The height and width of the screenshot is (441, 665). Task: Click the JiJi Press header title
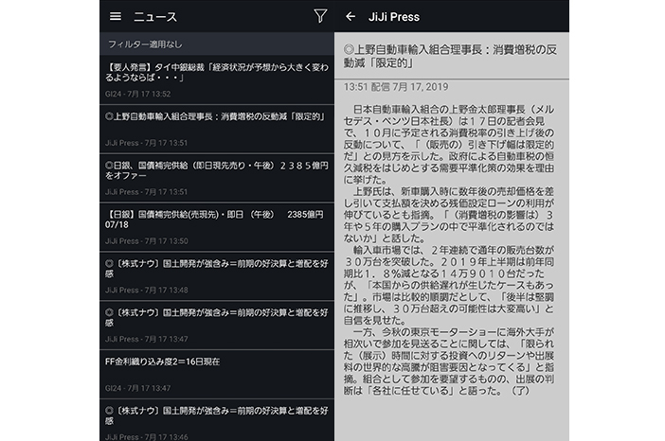392,17
